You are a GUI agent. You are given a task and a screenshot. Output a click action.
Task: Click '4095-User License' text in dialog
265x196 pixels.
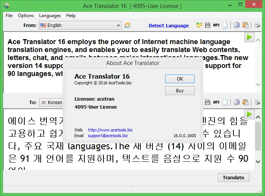pyautogui.click(x=95, y=107)
